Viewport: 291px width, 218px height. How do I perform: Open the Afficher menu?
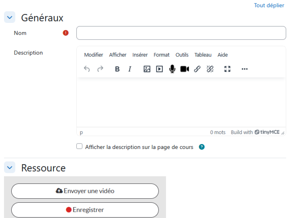[x=117, y=55]
